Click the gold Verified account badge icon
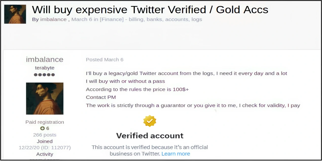Screen dimensions: 322x161 pyautogui.click(x=150, y=121)
